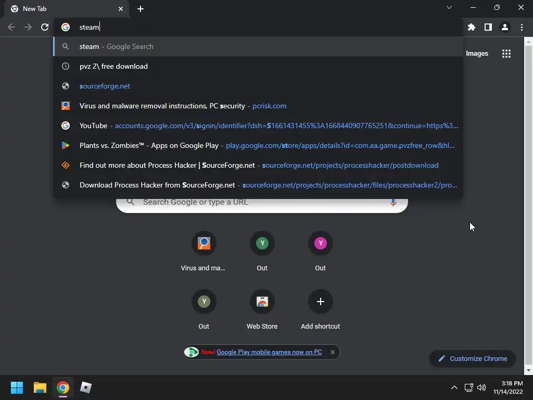Select 'Find out more about Process Hacker' suggestion
The width and height of the screenshot is (533, 400).
point(258,165)
